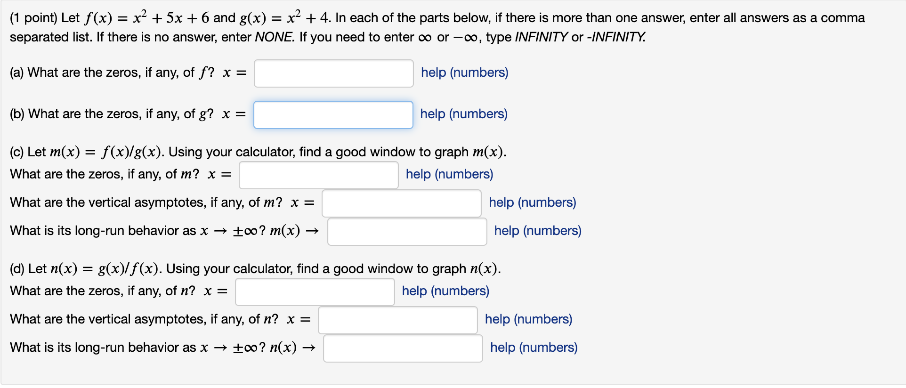The image size is (906, 388).
Task: Open help (numbers) beside the zeros of n
Action: pos(445,291)
